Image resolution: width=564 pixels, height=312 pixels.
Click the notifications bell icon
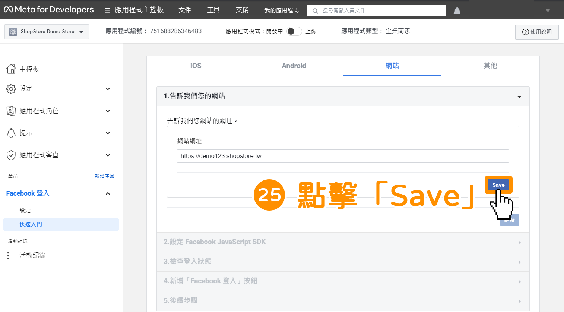click(x=457, y=11)
